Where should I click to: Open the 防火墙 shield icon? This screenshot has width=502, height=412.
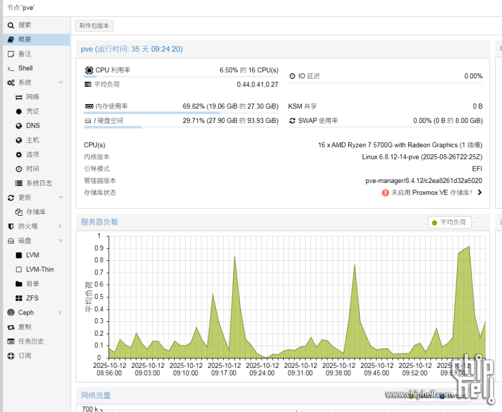click(11, 226)
